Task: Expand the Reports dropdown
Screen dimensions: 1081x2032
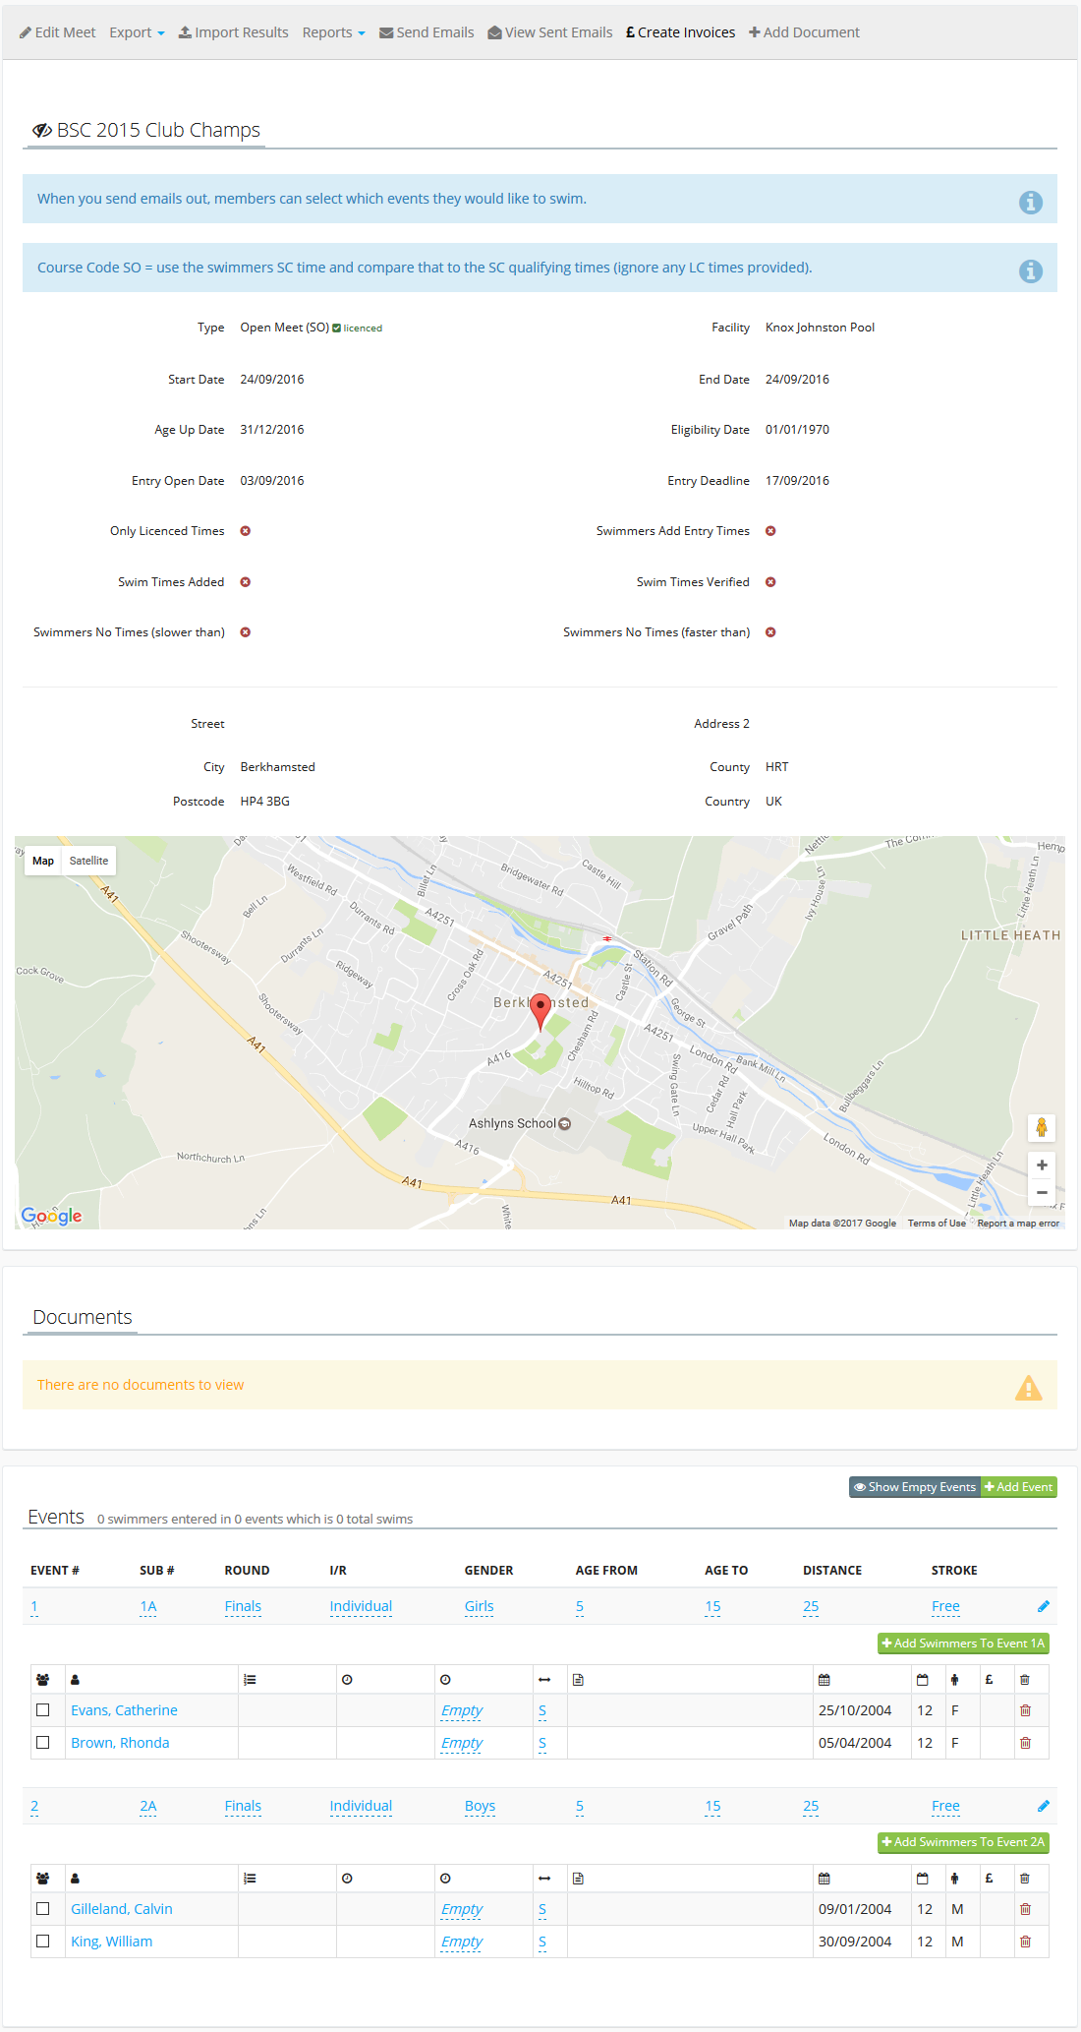Action: [x=333, y=32]
